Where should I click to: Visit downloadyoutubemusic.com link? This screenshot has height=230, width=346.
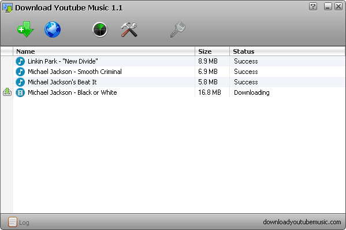coord(302,222)
